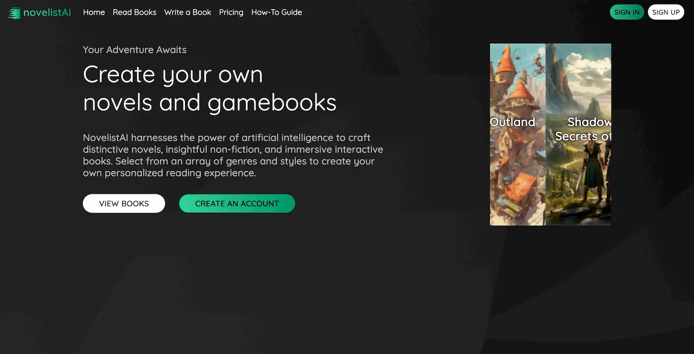Click the cyclist on the Outland cover

click(538, 66)
